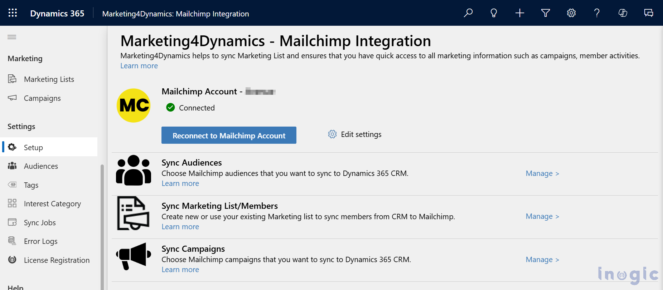Click Reconnect to Mailchimp Account button

click(229, 136)
